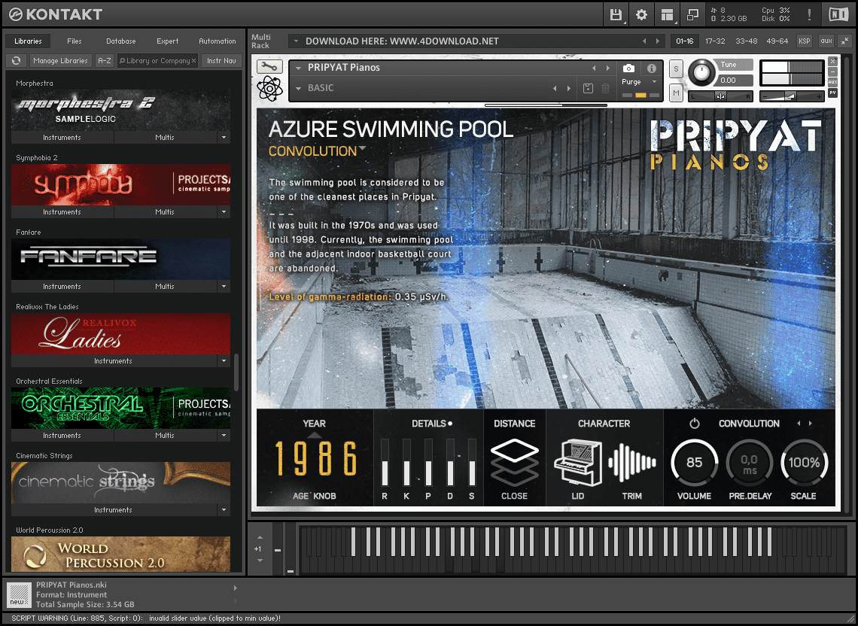Screen dimensions: 858x626
Task: Toggle DETAILS dot indicator
Action: pyautogui.click(x=450, y=424)
